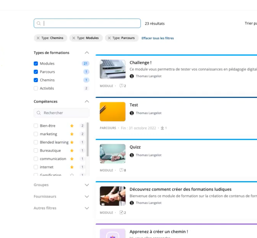
Task: Remove the Type: Modules filter chip
Action: [x=74, y=38]
